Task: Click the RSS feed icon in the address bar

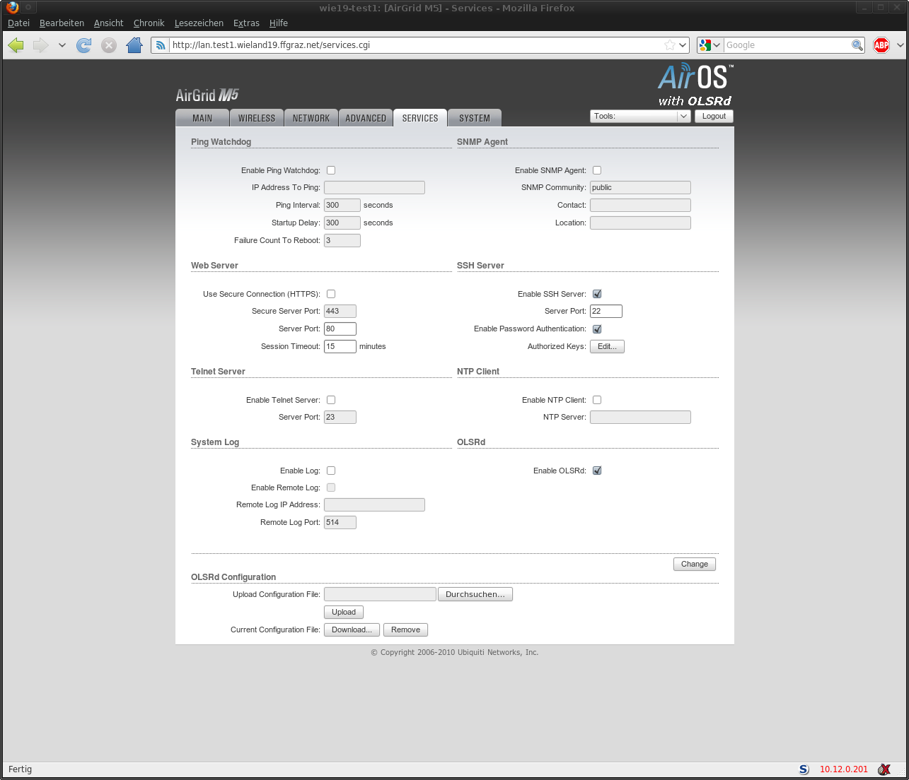Action: pyautogui.click(x=161, y=45)
